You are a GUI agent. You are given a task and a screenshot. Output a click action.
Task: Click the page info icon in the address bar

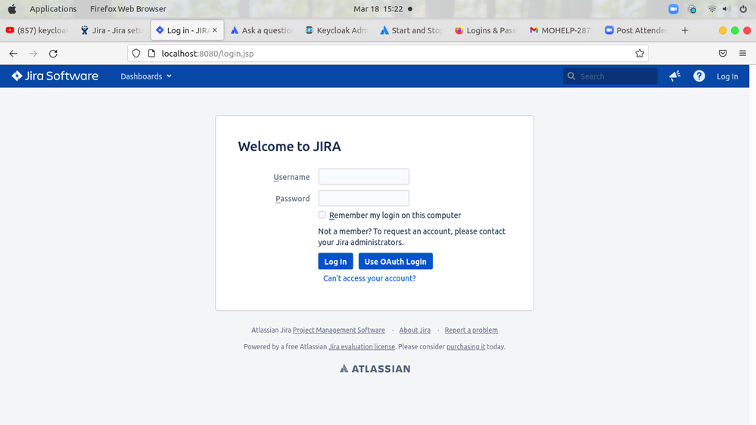[151, 54]
